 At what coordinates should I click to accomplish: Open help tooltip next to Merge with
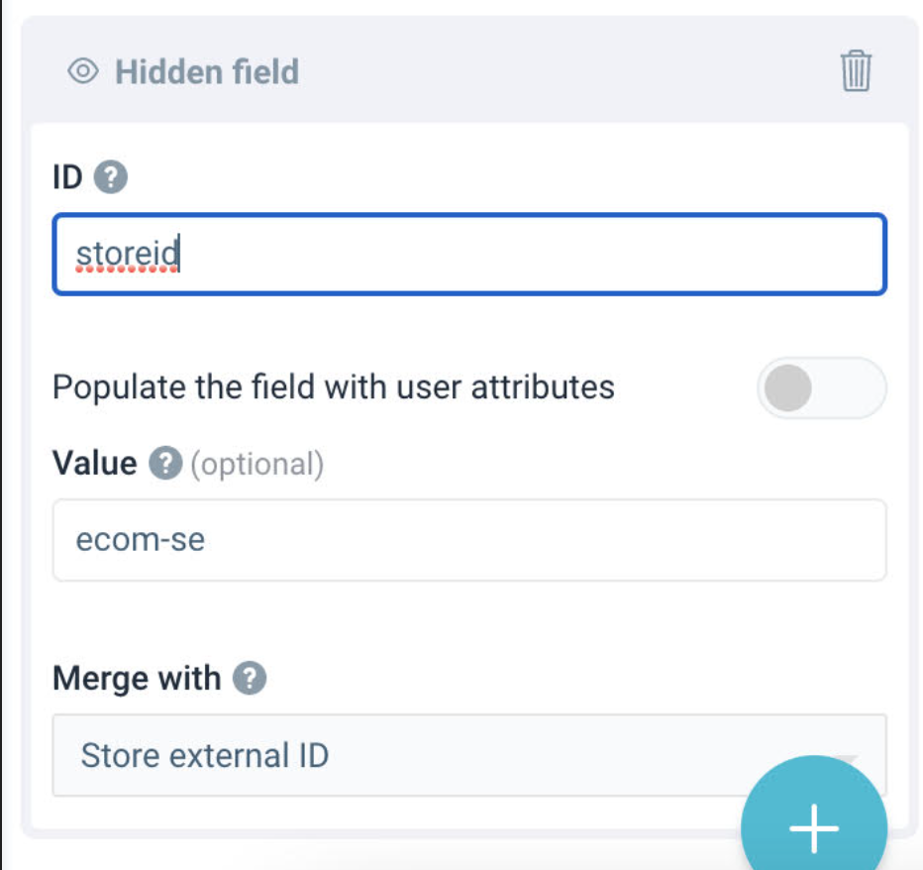coord(250,678)
